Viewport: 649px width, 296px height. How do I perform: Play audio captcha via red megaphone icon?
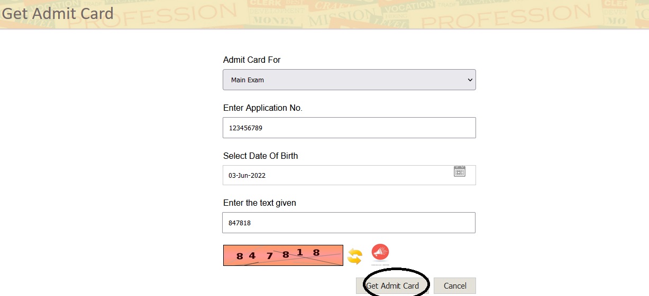click(x=380, y=253)
